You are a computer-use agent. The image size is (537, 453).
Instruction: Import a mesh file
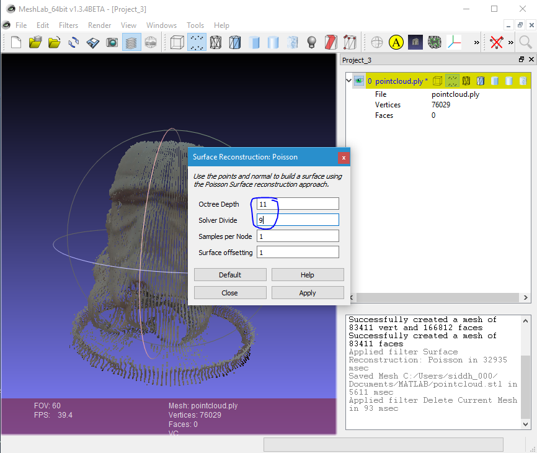pos(55,42)
